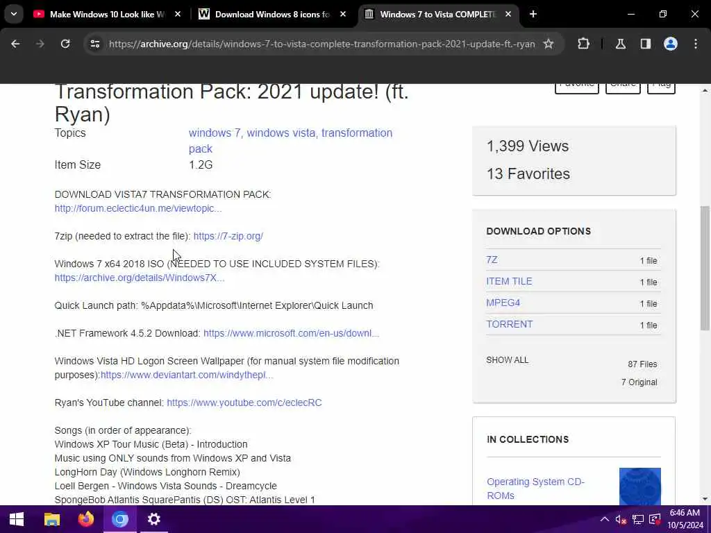The width and height of the screenshot is (711, 533).
Task: Click the scrollbar down arrow
Action: (705, 499)
